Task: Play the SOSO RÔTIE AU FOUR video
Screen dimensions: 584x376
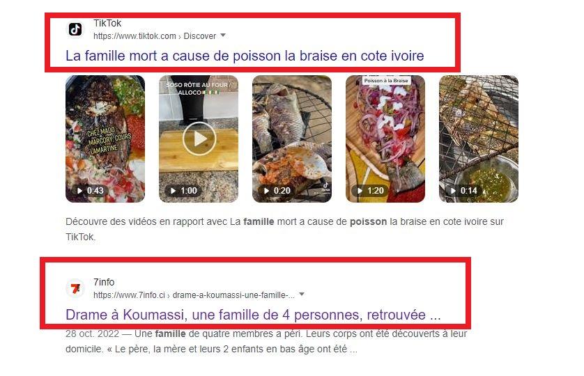Action: pos(199,139)
